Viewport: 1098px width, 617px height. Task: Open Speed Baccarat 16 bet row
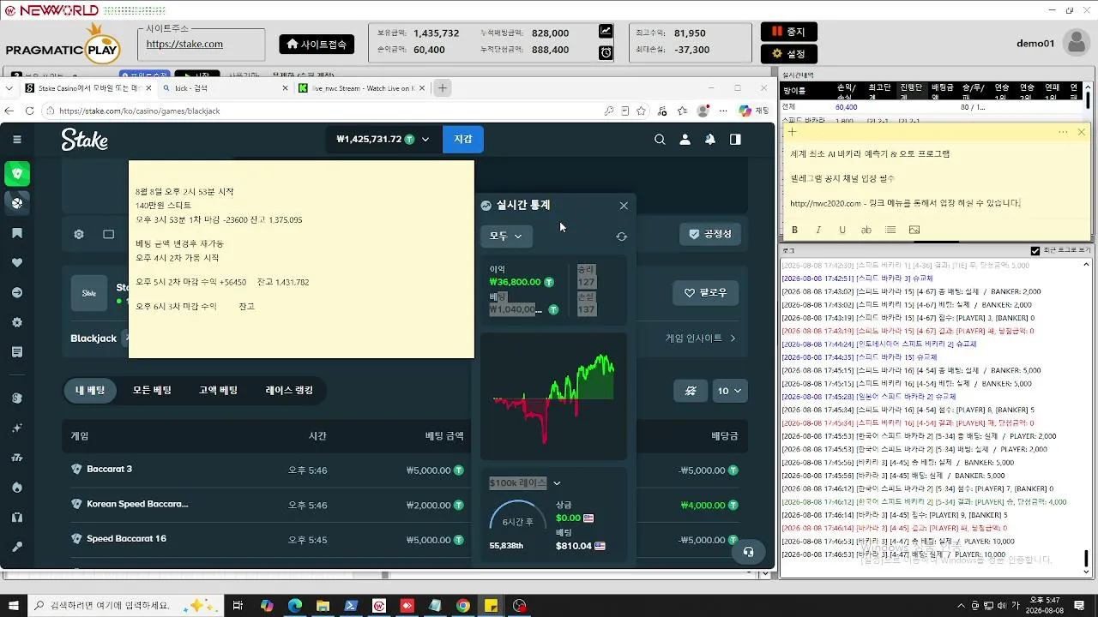405,540
